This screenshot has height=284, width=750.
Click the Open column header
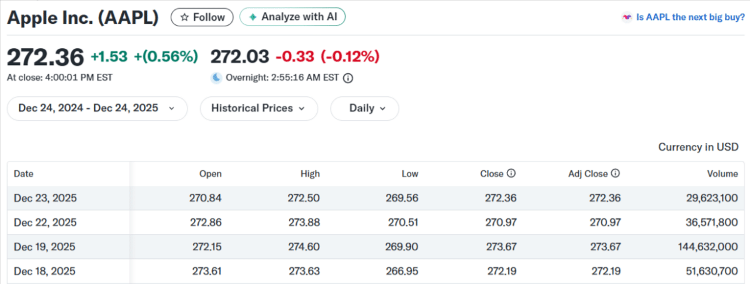[210, 174]
